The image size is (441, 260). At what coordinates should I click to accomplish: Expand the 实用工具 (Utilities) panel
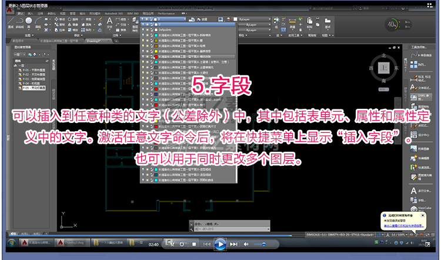click(x=295, y=35)
